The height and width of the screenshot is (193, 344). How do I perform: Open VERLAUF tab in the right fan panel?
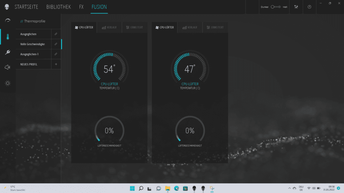click(190, 27)
